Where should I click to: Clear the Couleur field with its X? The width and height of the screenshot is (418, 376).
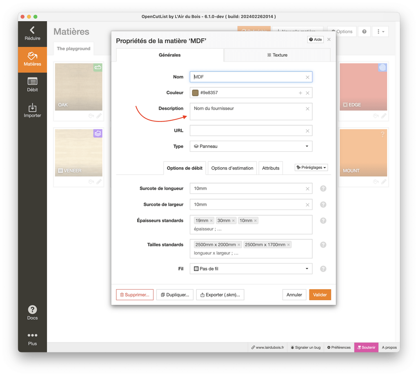pos(307,93)
